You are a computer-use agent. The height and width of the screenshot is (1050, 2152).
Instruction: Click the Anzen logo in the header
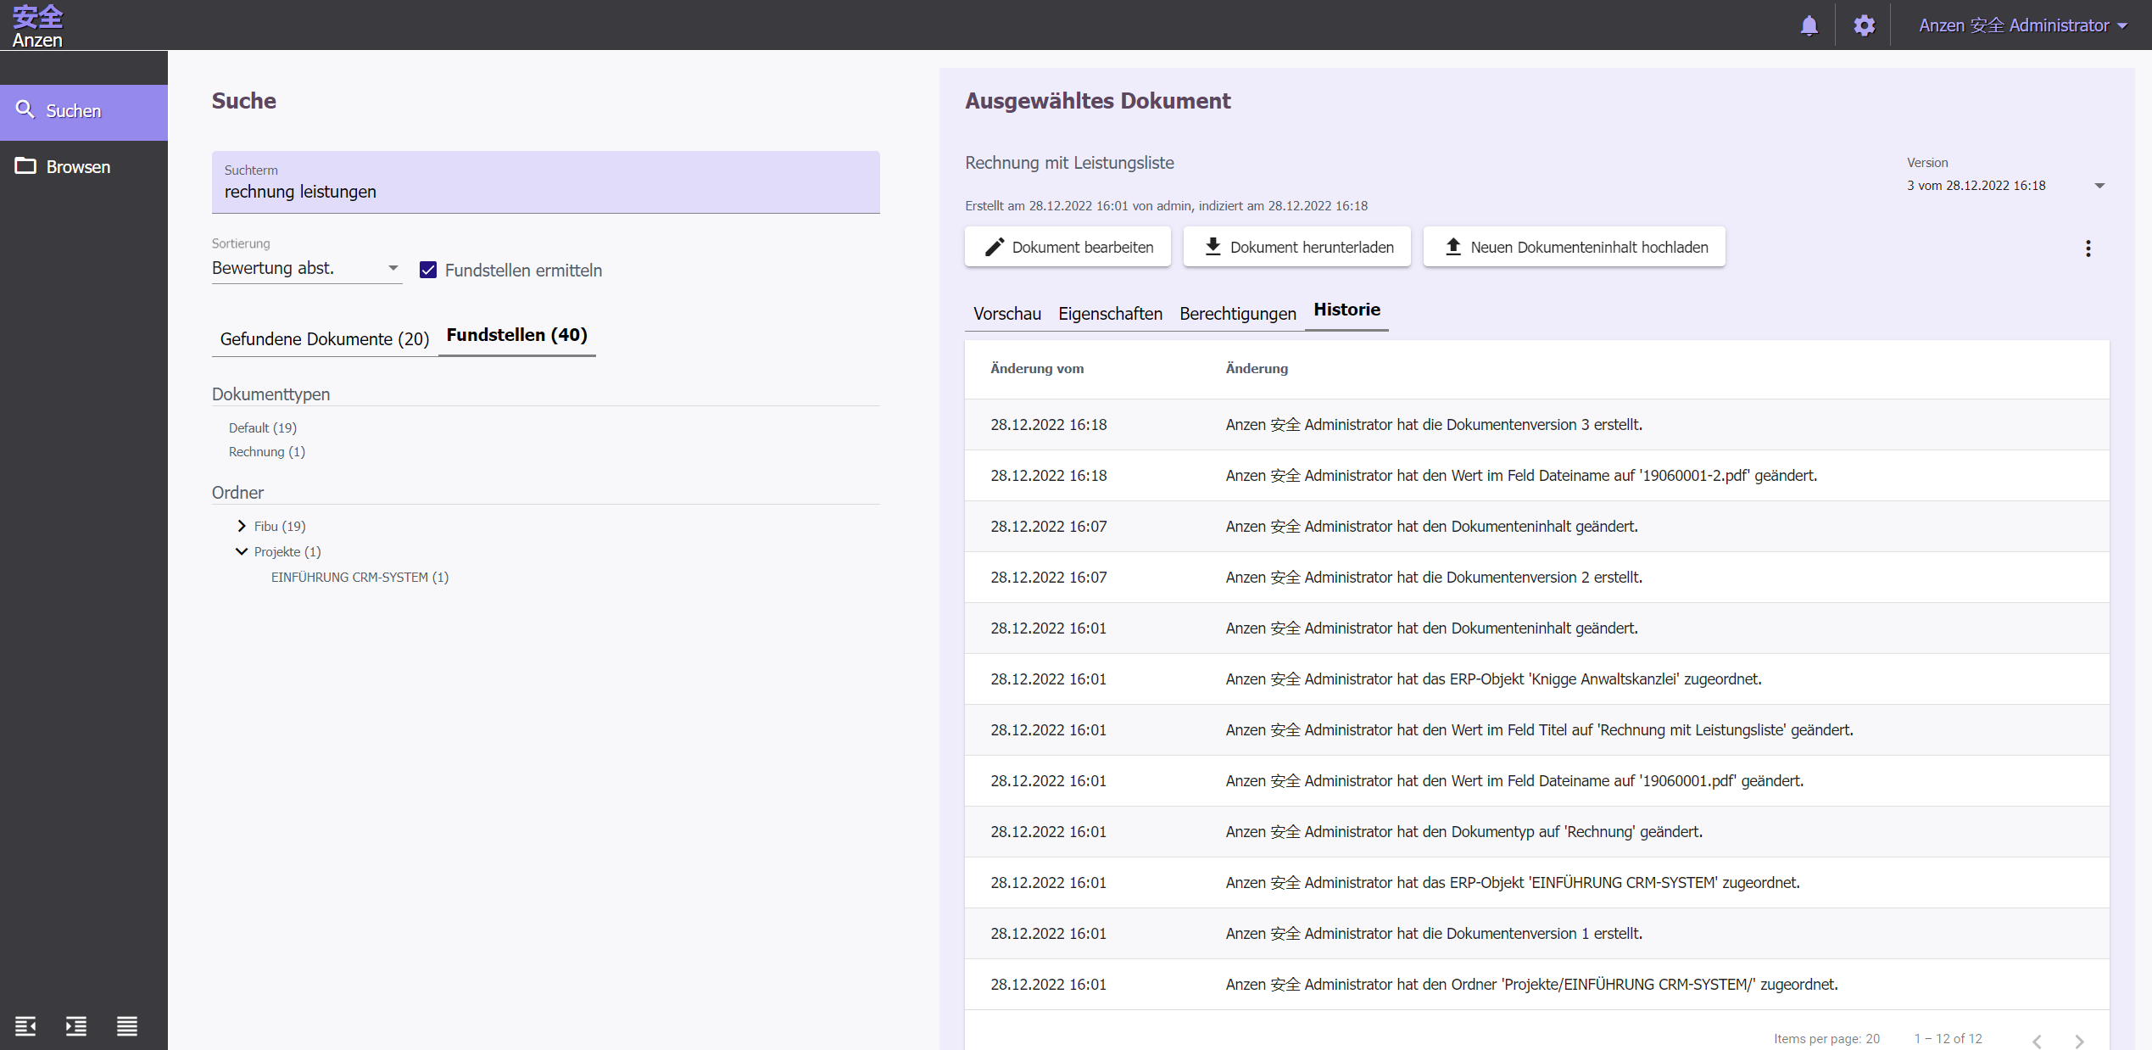click(x=37, y=25)
